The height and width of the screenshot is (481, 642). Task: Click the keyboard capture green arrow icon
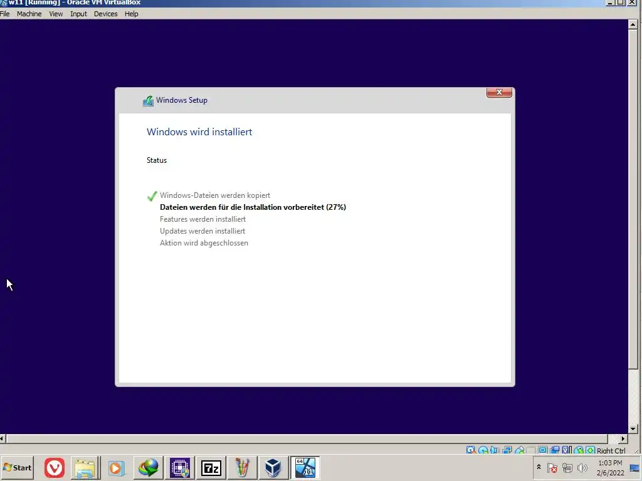tap(590, 450)
